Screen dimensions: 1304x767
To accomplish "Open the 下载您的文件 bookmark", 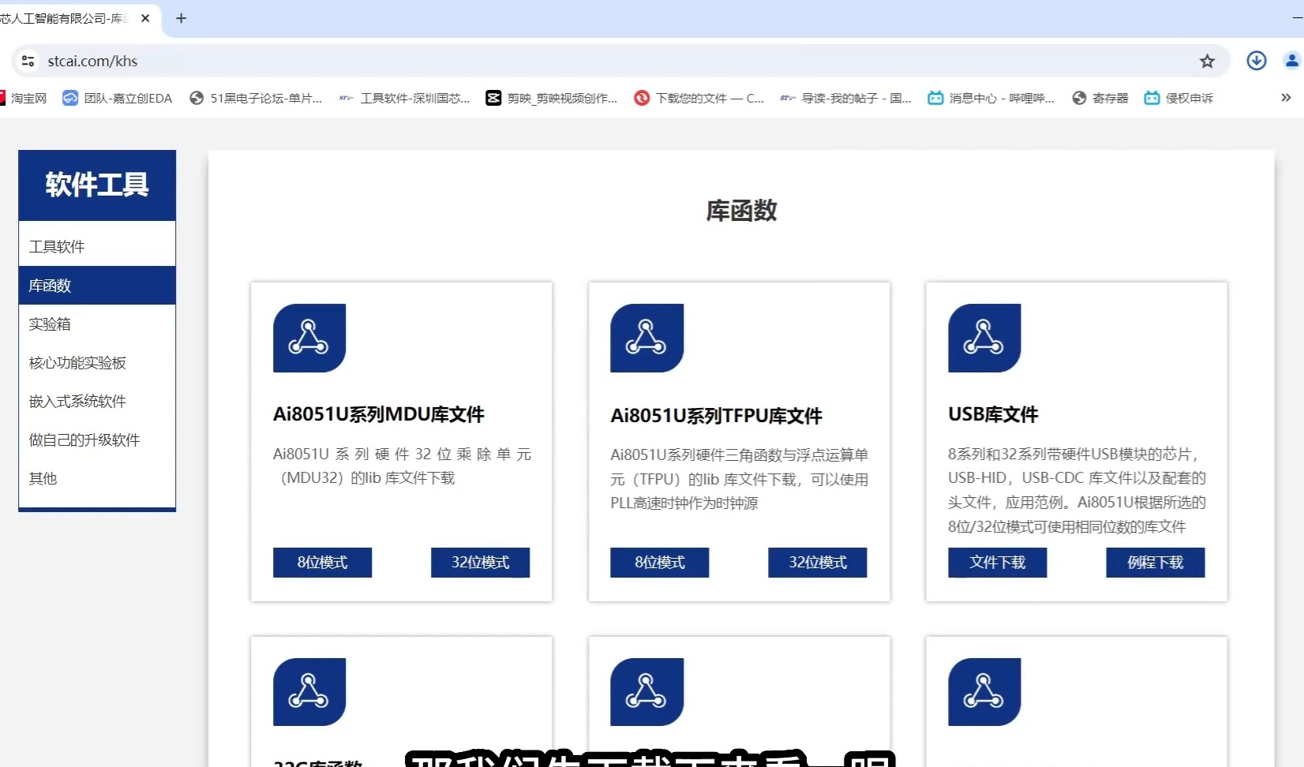I will click(x=699, y=98).
